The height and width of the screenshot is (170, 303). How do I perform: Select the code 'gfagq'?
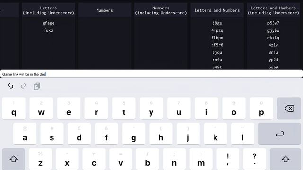coord(48,23)
